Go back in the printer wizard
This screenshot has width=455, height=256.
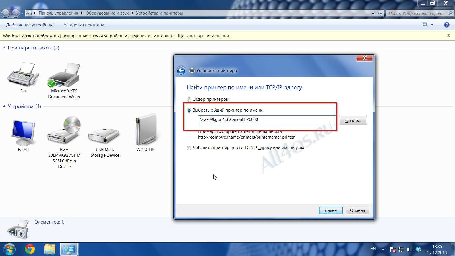181,70
